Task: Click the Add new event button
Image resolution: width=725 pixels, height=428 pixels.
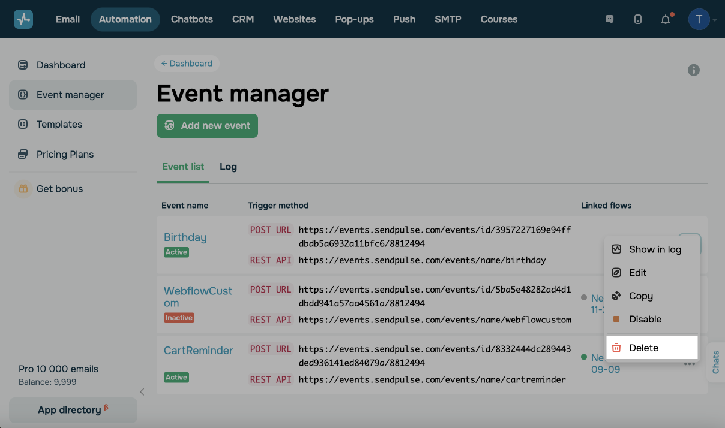Action: pos(207,126)
